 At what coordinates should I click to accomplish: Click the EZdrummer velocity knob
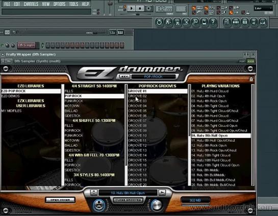point(157,205)
